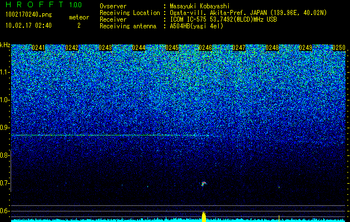Click the 0247 time marker
This screenshot has width=350, height=222.
[239, 48]
